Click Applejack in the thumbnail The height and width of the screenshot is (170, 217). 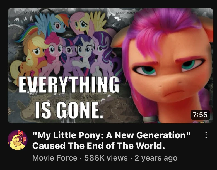(x=30, y=58)
